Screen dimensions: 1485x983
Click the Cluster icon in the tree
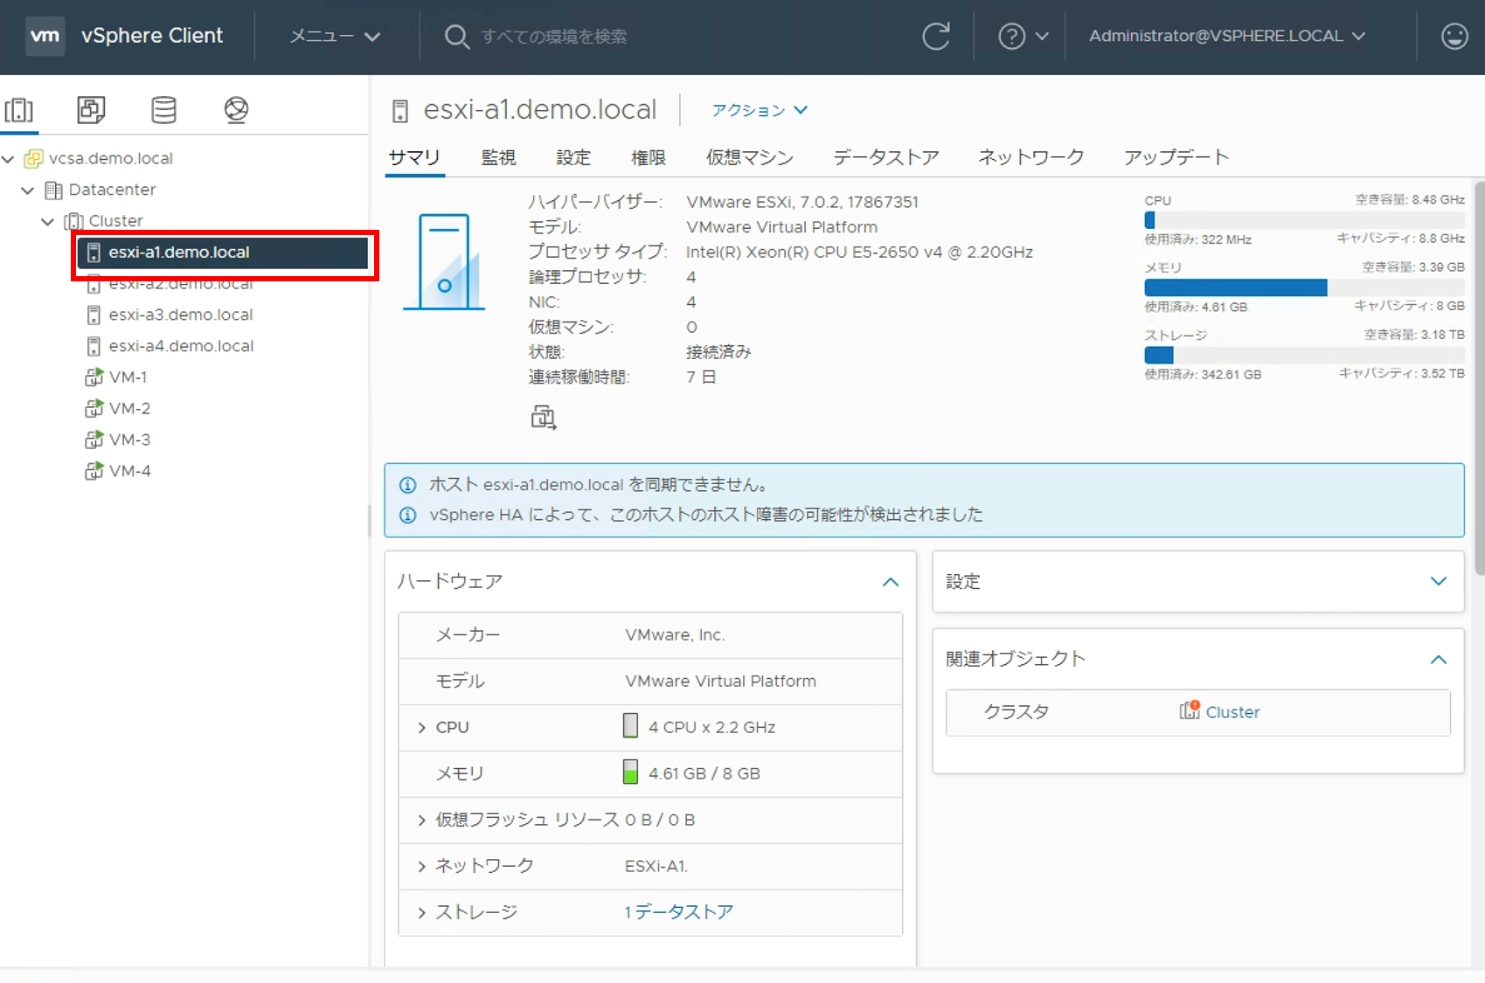click(74, 221)
